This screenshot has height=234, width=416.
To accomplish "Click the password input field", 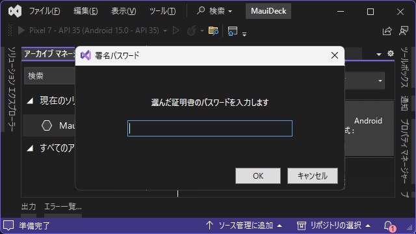I will point(210,129).
